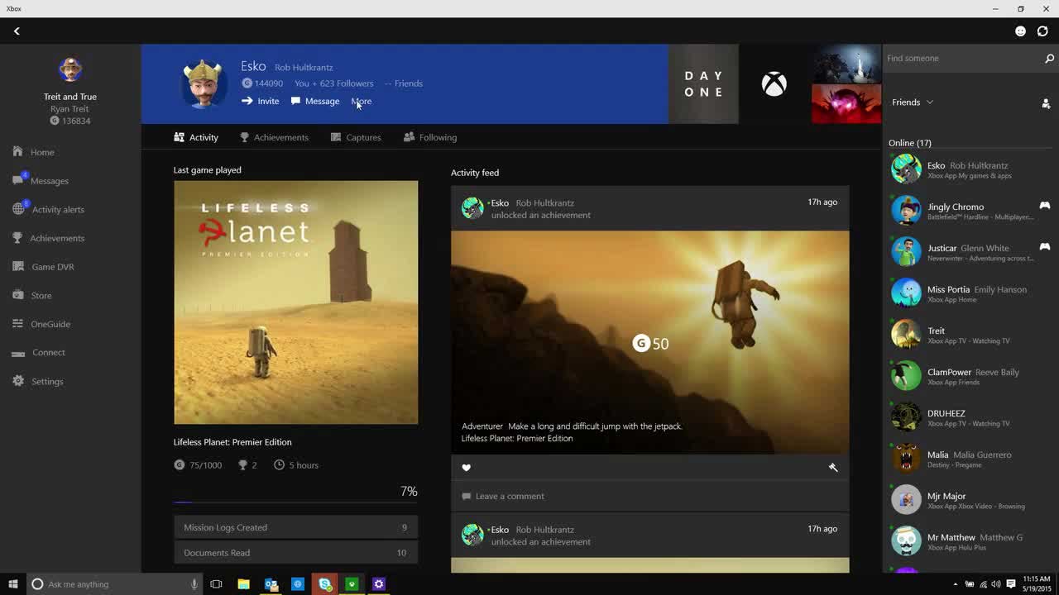1059x595 pixels.
Task: Open Task View on taskbar
Action: pyautogui.click(x=216, y=584)
